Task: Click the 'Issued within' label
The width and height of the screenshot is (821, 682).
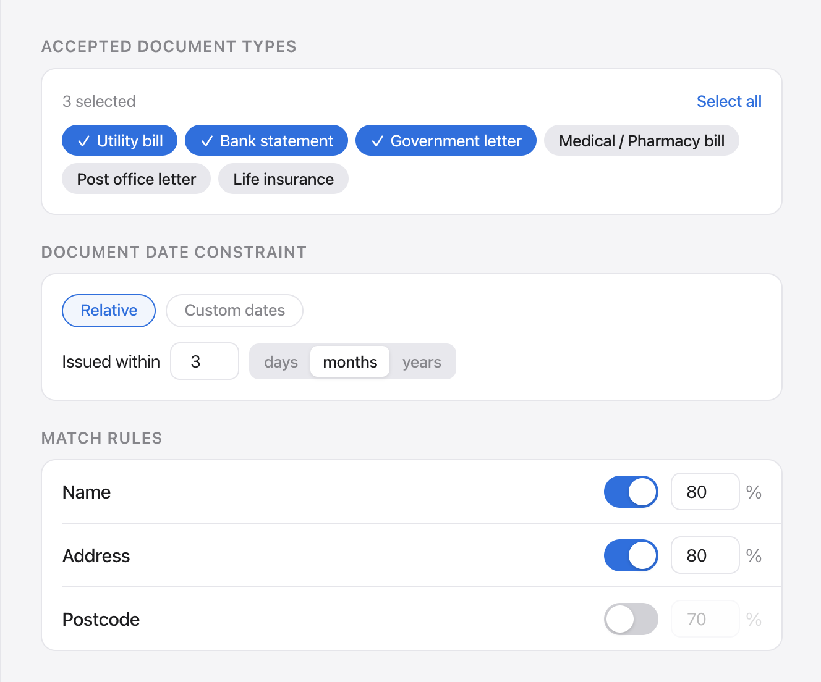Action: tap(111, 362)
